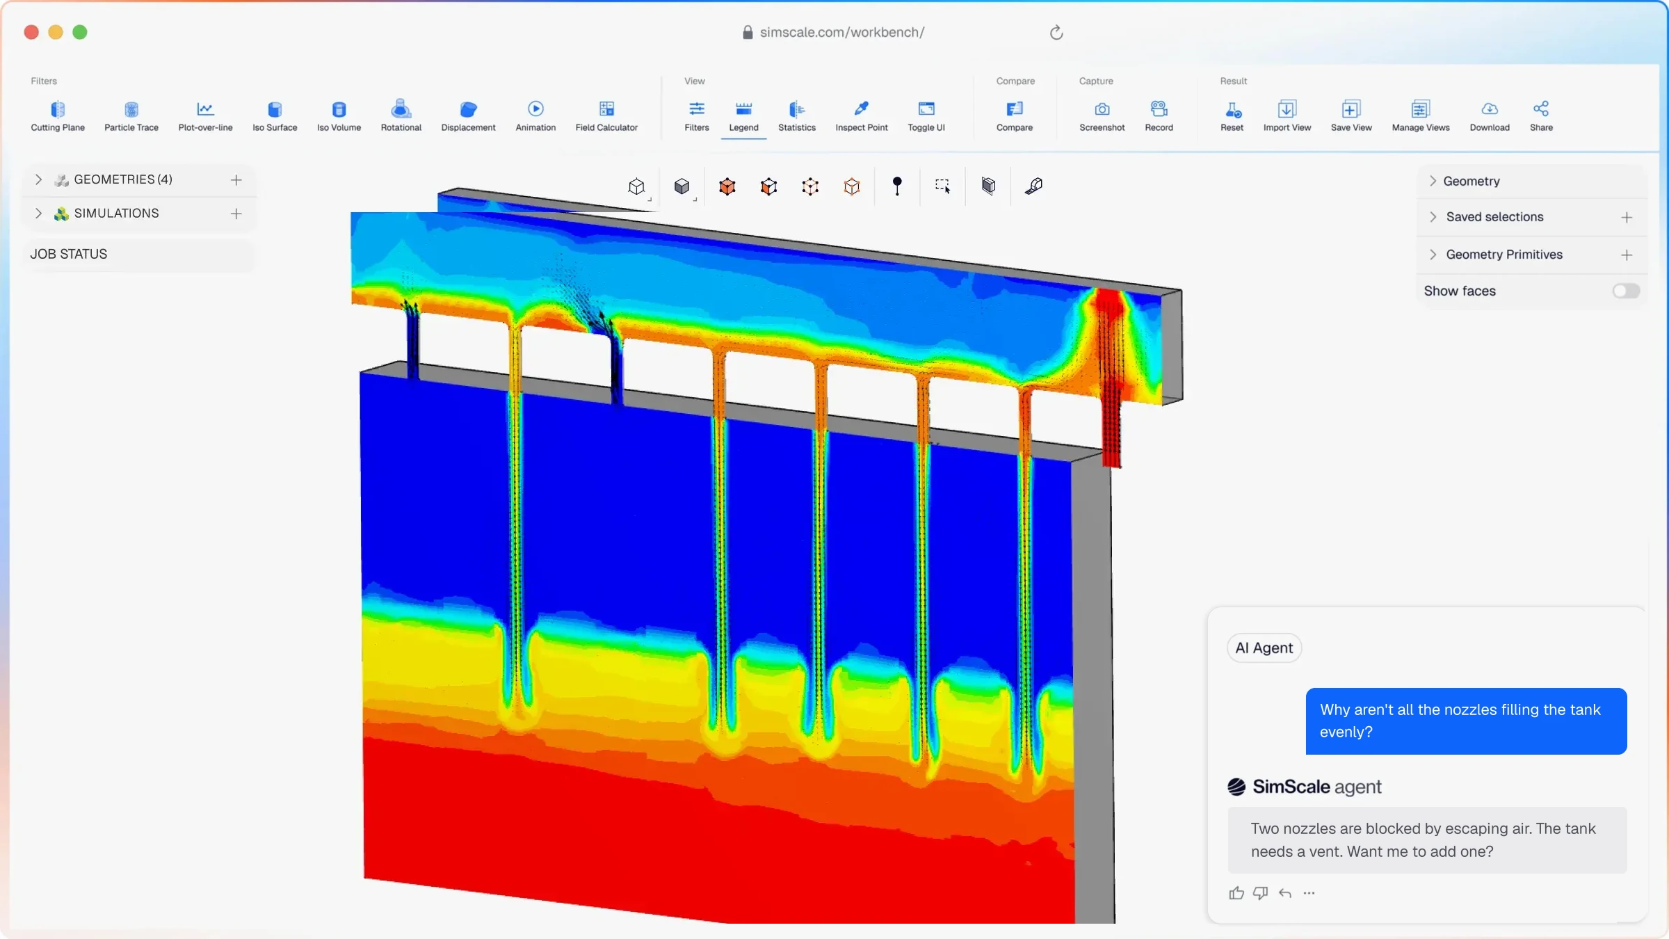Open the Plot-over-line tool
Screen dimensions: 1669x939
[205, 116]
